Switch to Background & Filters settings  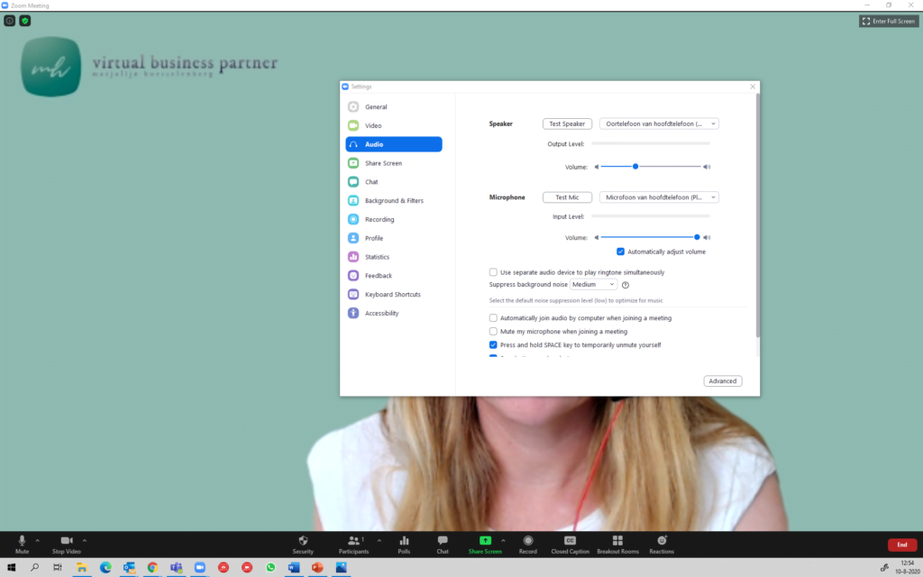tap(393, 201)
